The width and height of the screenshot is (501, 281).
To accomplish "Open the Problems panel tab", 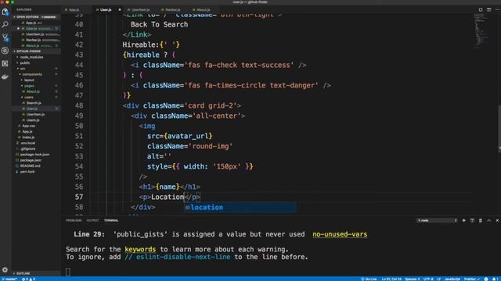I will 74,220.
